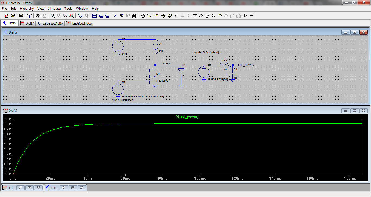Select the Draw Wire pencil tool
The height and width of the screenshot is (197, 371).
(x=157, y=16)
